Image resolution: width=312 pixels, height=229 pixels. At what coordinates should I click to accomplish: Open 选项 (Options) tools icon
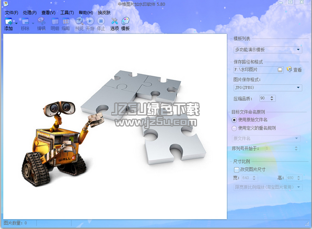[x=114, y=21]
